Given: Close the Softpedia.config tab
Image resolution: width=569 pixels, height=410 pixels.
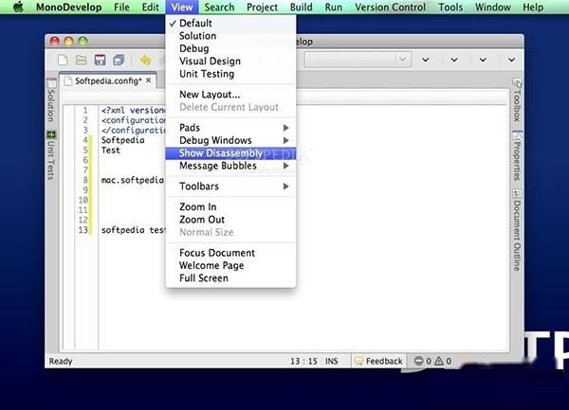Looking at the screenshot, I should click(x=149, y=80).
